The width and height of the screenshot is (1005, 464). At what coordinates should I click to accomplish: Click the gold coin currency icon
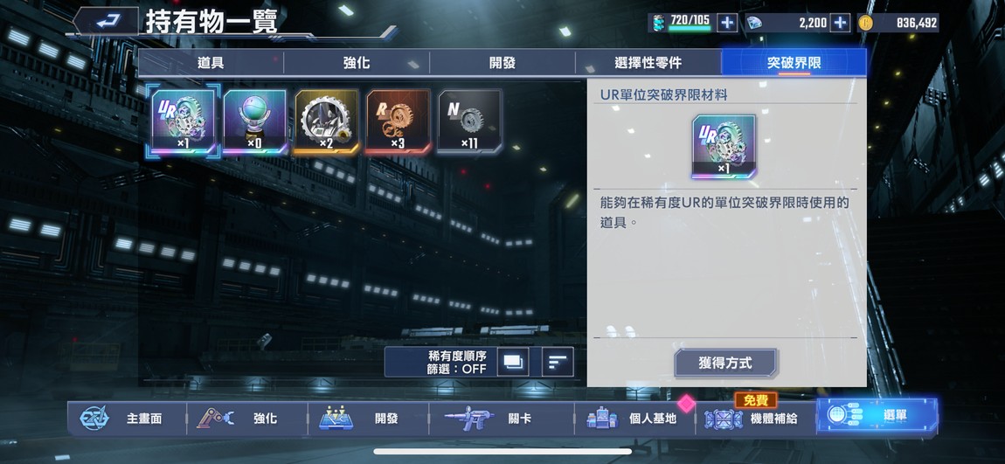point(866,23)
